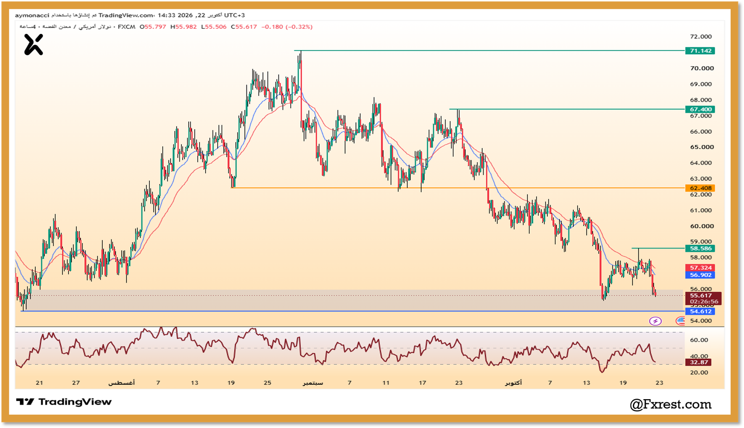Click date label 25 on time axis

(267, 383)
